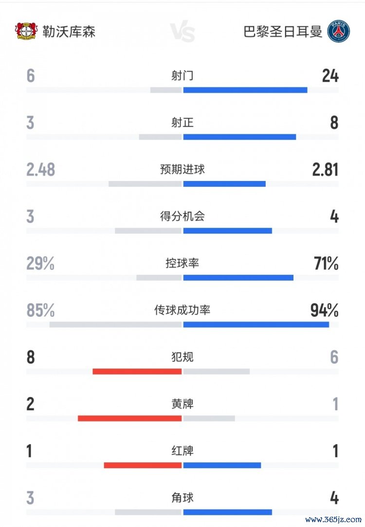Click the Bayer Leverkusen club logo
This screenshot has height=527, width=365.
pyautogui.click(x=26, y=31)
